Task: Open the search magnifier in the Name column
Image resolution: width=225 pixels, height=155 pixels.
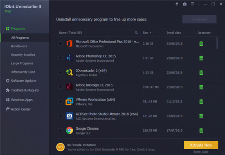Action: point(136,33)
